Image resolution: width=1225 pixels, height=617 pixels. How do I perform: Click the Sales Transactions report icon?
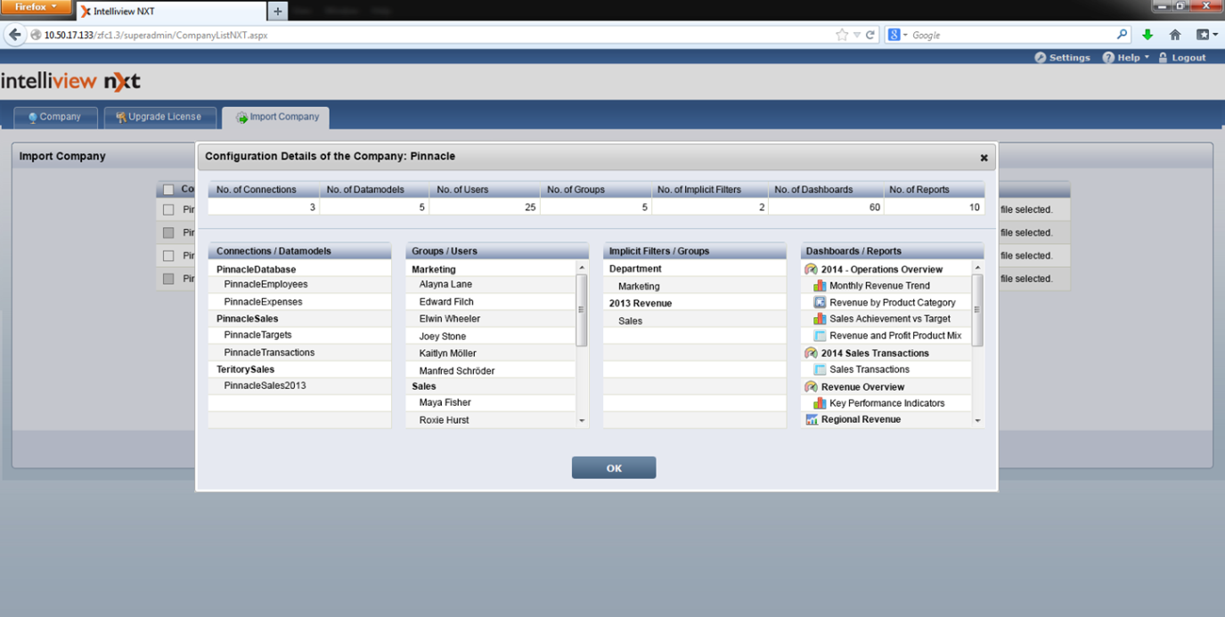tap(820, 369)
